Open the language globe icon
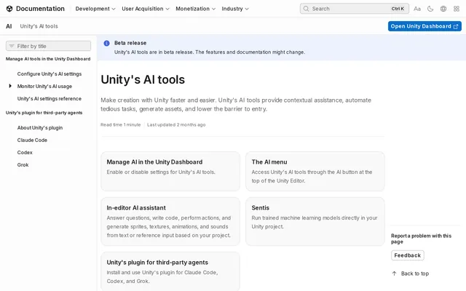Image resolution: width=466 pixels, height=291 pixels. tap(443, 9)
